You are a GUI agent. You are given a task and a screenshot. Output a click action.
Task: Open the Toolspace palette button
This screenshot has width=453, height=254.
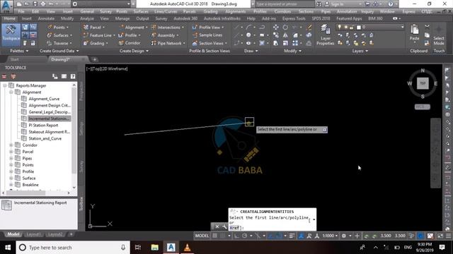(x=11, y=35)
